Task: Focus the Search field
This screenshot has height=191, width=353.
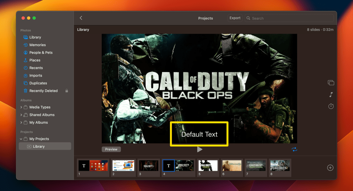Action: [289, 18]
